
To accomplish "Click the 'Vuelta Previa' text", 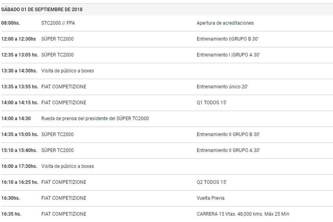I will tap(211, 198).
